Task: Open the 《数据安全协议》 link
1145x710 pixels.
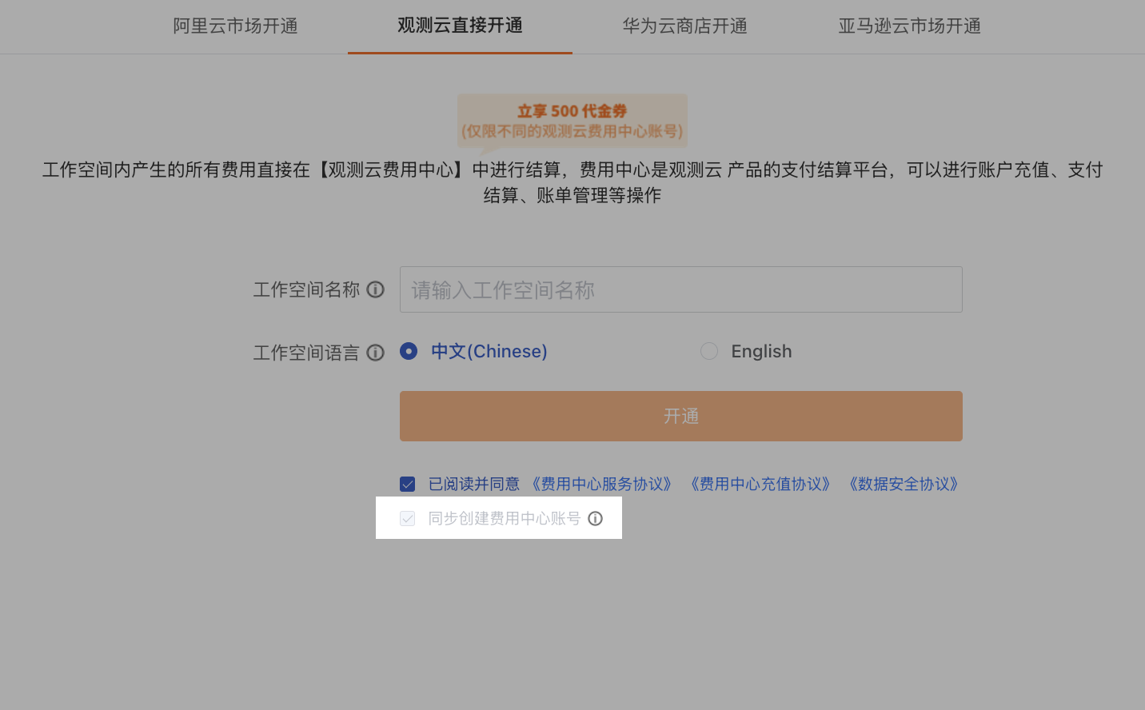Action: [x=904, y=484]
